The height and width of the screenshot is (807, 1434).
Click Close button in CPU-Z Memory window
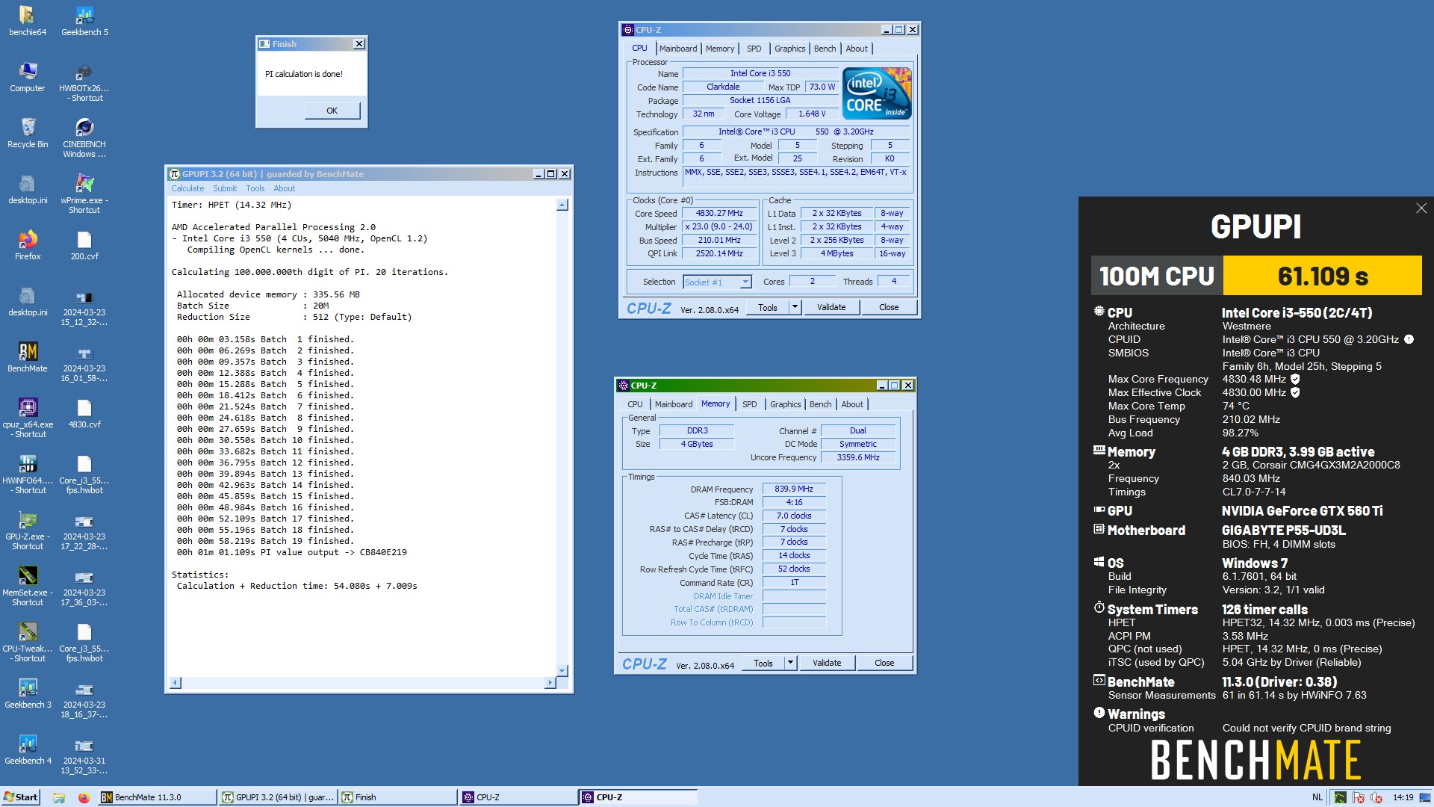tap(884, 663)
